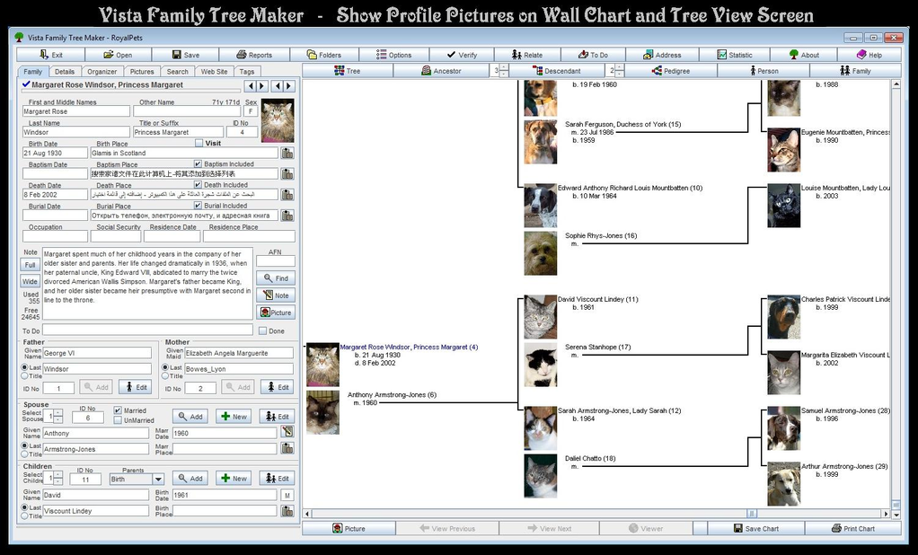
Task: Click the Picture button under Note
Action: tap(275, 312)
